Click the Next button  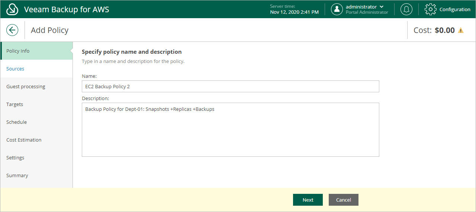click(x=308, y=200)
